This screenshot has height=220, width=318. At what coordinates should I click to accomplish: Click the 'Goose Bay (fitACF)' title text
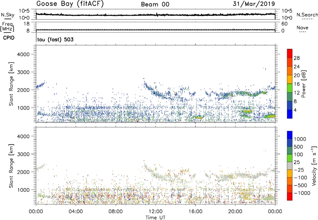point(70,4)
